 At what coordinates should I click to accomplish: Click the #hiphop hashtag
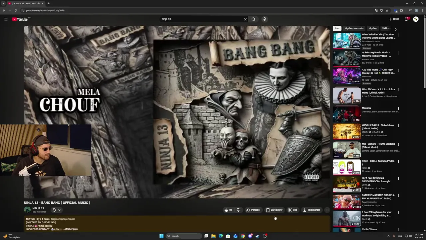[x=63, y=219]
